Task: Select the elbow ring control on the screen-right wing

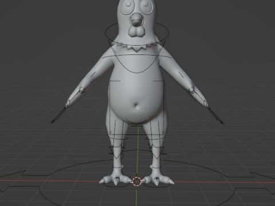Action: (191, 90)
